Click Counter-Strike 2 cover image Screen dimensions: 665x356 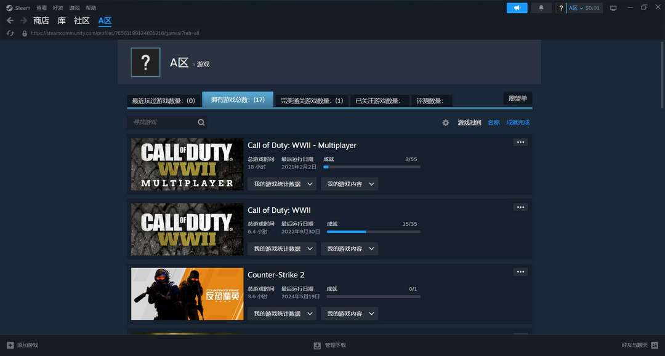pos(187,294)
